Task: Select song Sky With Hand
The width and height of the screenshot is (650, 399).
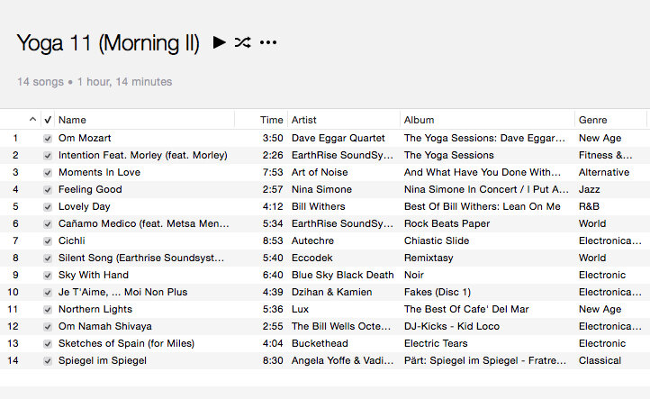Action: (94, 275)
